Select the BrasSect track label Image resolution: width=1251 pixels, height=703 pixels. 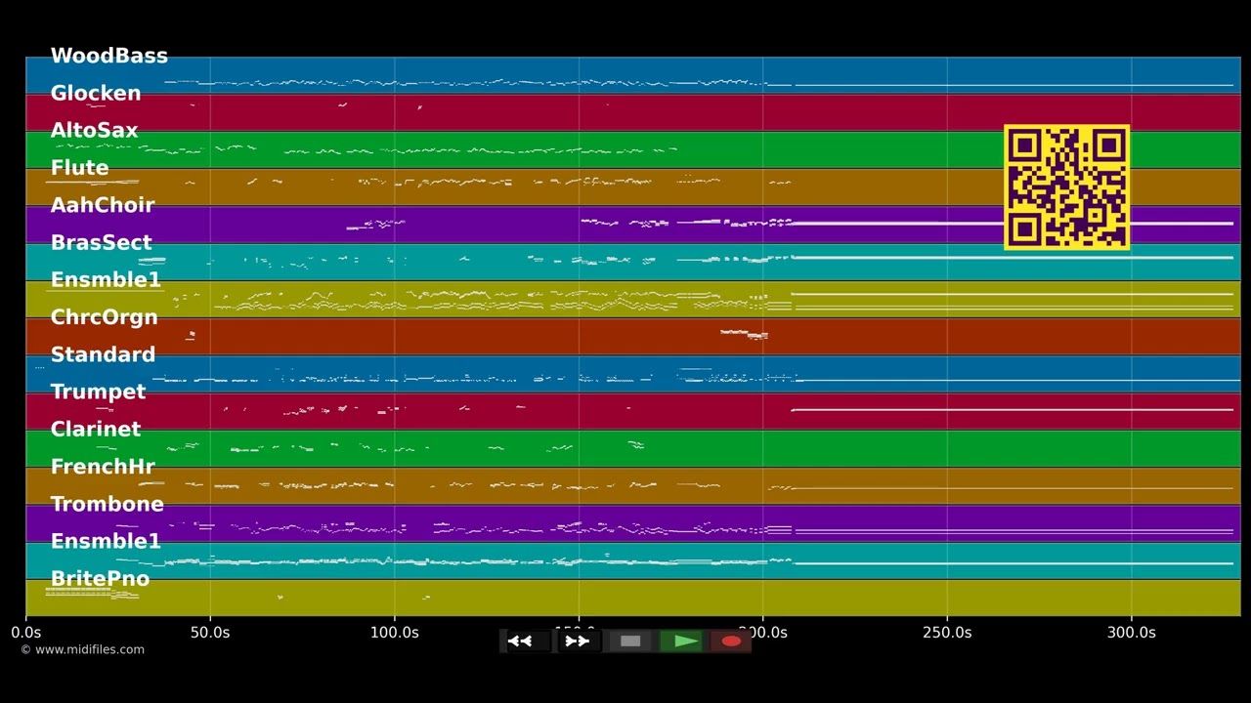(101, 242)
